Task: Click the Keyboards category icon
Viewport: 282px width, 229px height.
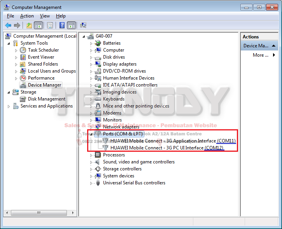Action: [98, 99]
